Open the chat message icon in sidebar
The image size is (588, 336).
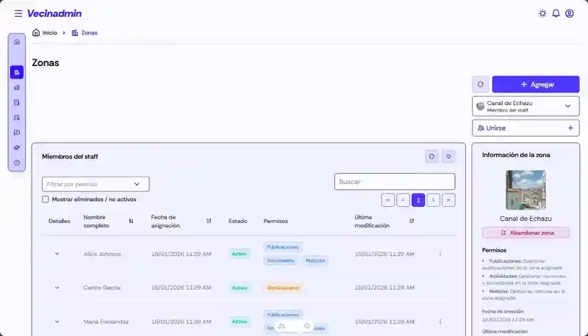coord(17,133)
